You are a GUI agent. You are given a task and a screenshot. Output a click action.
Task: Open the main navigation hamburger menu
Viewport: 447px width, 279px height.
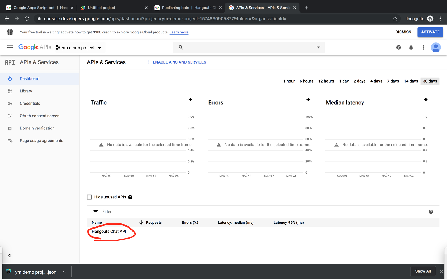10,47
